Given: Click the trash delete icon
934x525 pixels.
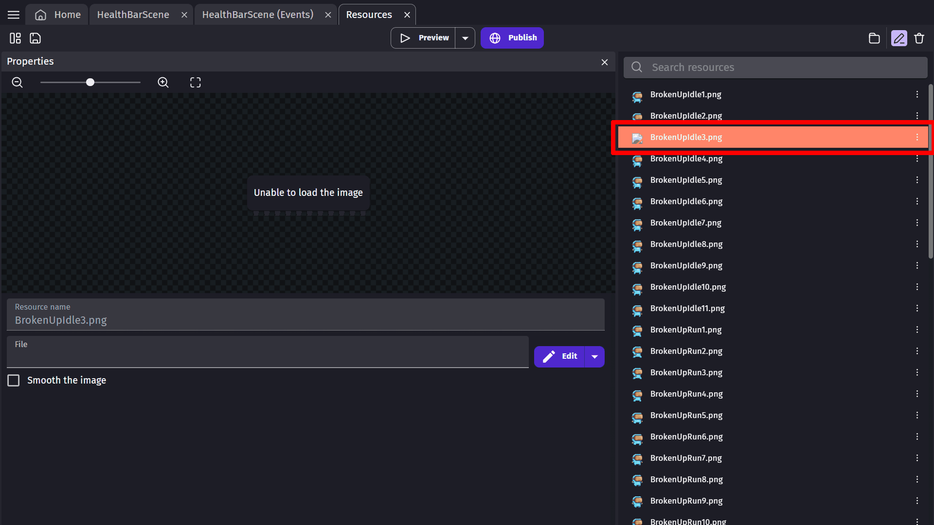Looking at the screenshot, I should click(x=919, y=38).
